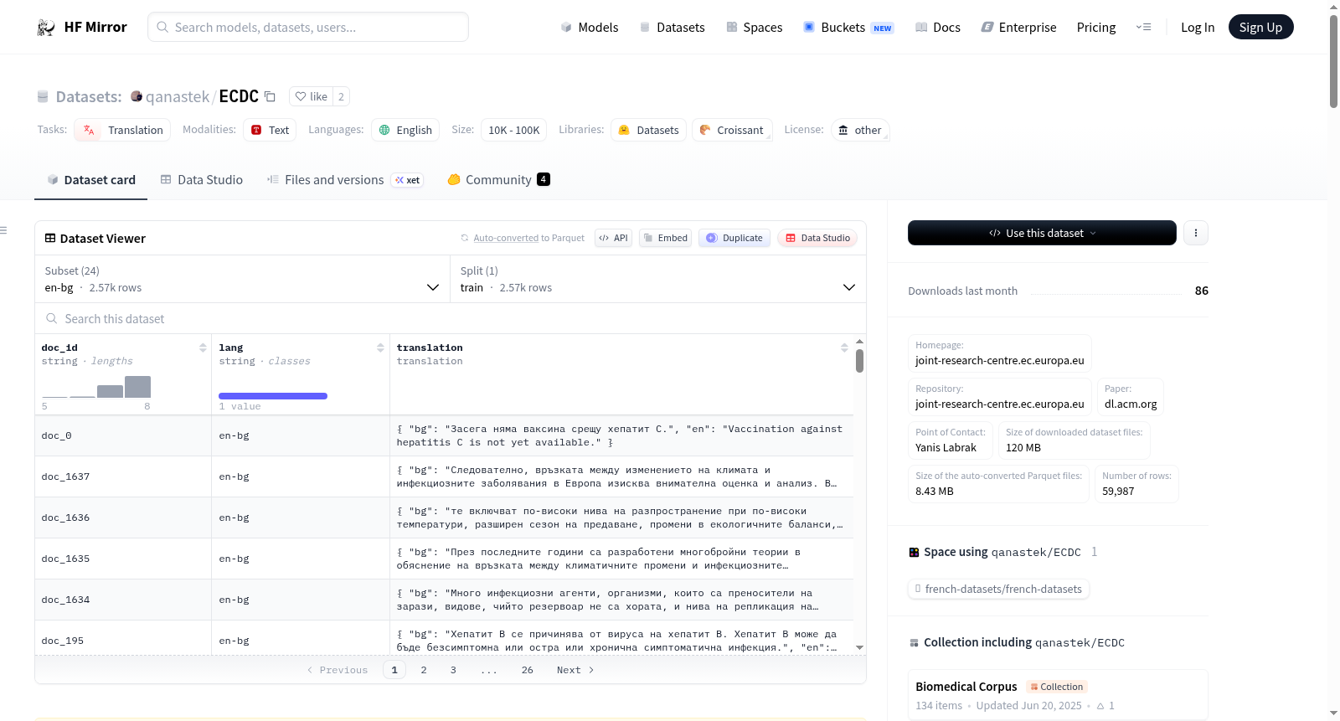The width and height of the screenshot is (1340, 721).
Task: Switch to Files and versions tab
Action: (345, 179)
